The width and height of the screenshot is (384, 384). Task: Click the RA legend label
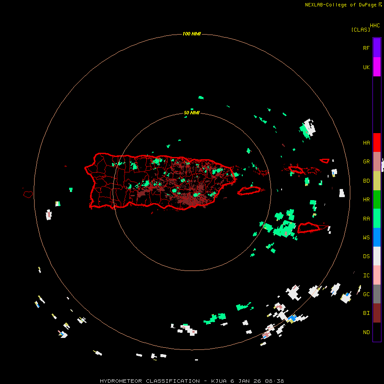click(x=366, y=219)
